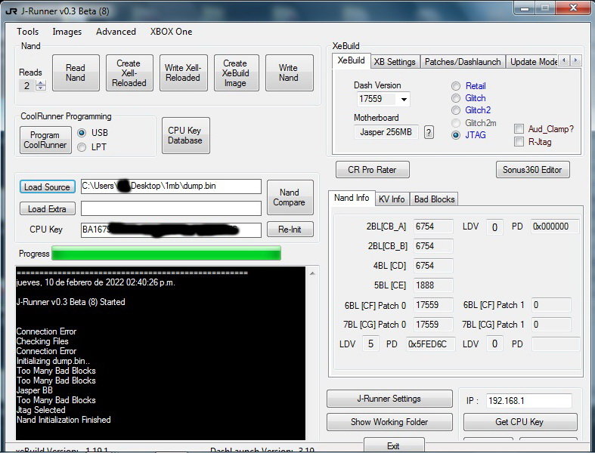Click 'Nand Initialization Finished' log line
Viewport: 595px width, 453px height.
[x=64, y=420]
